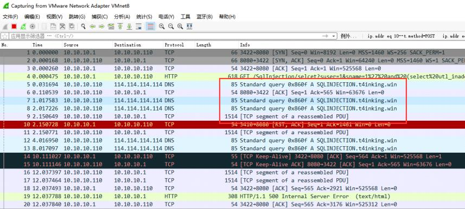Image resolution: width=465 pixels, height=209 pixels.
Task: Click the go to specified packet icon
Action: click(111, 27)
